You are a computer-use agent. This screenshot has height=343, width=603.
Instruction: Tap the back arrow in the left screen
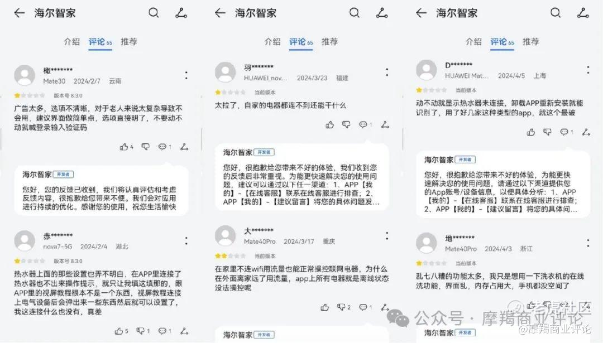coord(19,13)
